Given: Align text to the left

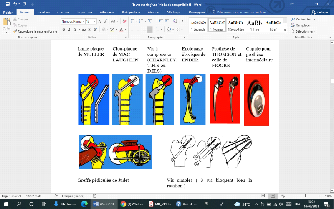Looking at the screenshot, I should (132, 29).
